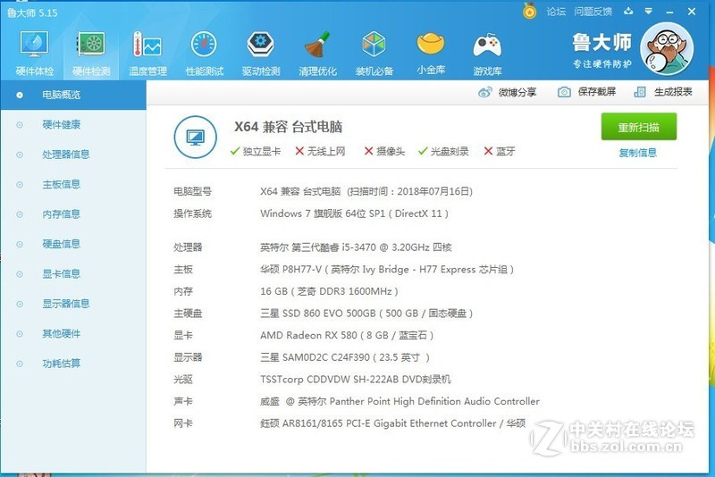The width and height of the screenshot is (715, 477).
Task: Open the title bar dropdown menu arrow
Action: [x=649, y=12]
